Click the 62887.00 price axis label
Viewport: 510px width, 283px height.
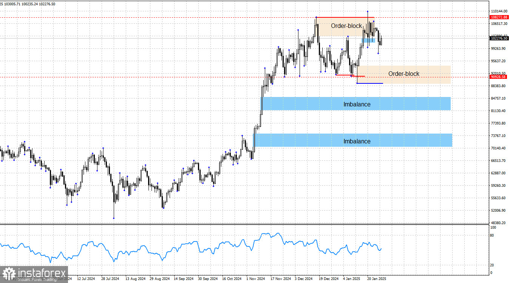[499, 173]
